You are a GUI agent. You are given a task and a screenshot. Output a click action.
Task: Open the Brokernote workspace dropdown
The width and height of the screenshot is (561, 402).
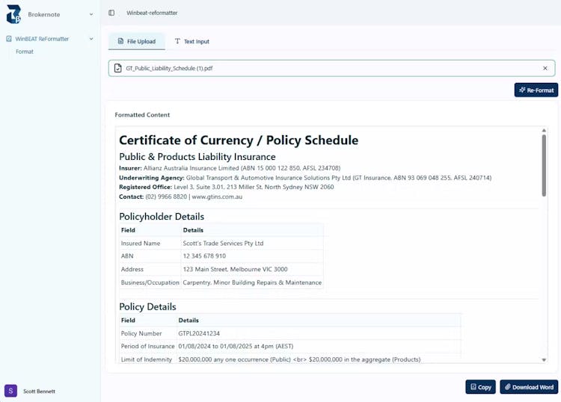tap(91, 14)
